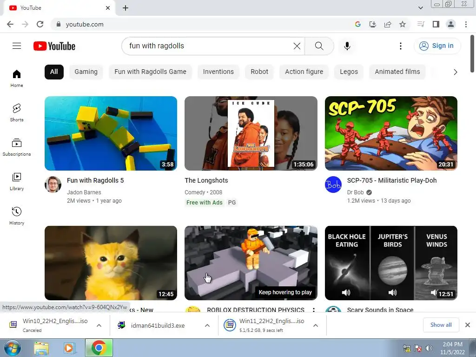Open the Fun with Ragdolls 5 title link

pos(95,180)
